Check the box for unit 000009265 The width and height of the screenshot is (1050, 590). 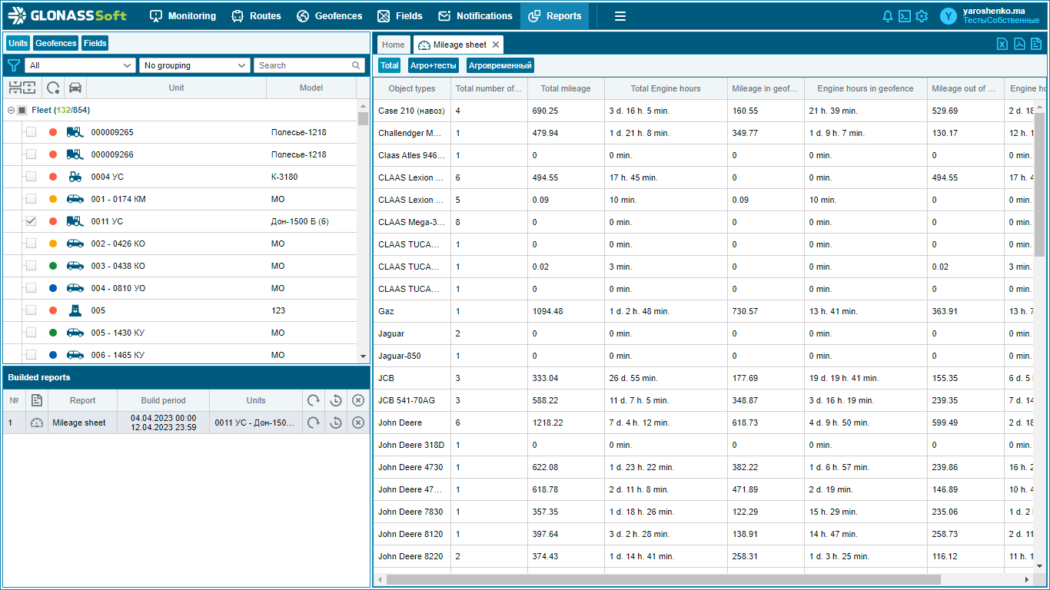tap(31, 132)
